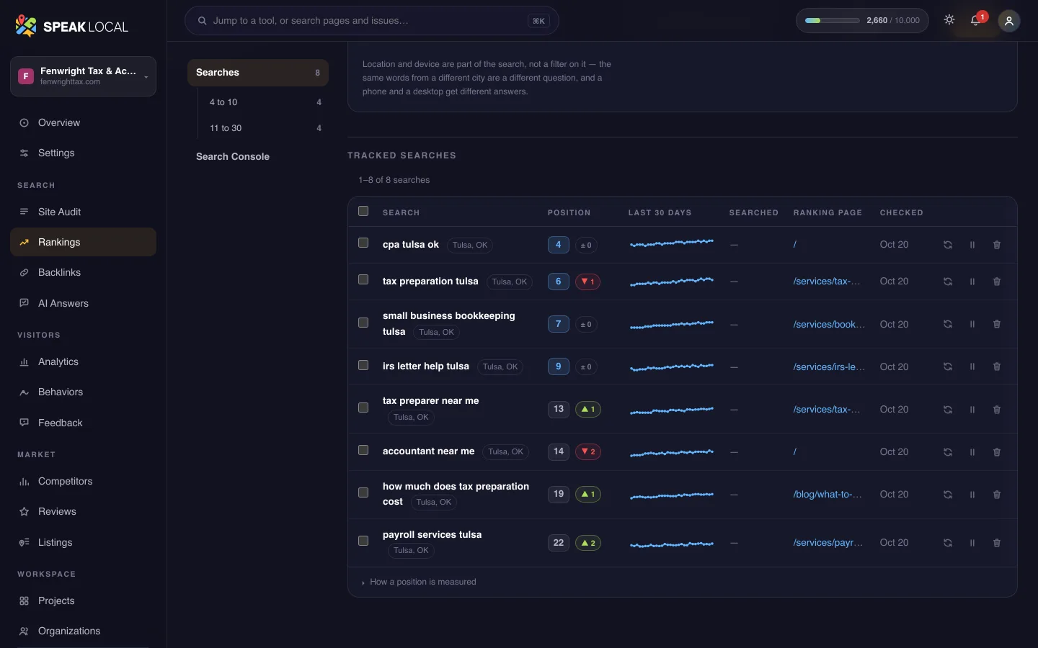
Task: Open the /services/book… ranking page link
Action: (829, 324)
